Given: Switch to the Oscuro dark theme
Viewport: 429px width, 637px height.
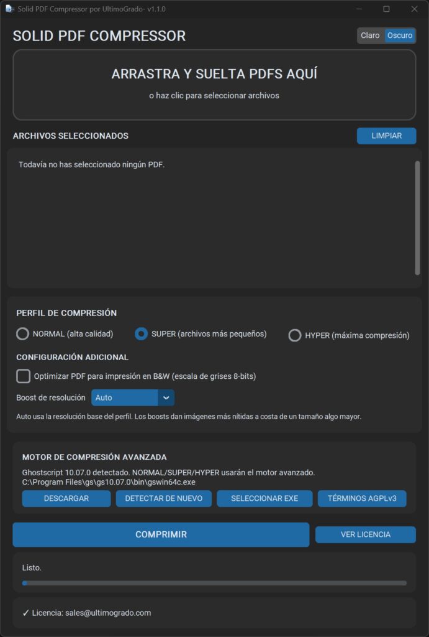Looking at the screenshot, I should (x=400, y=35).
